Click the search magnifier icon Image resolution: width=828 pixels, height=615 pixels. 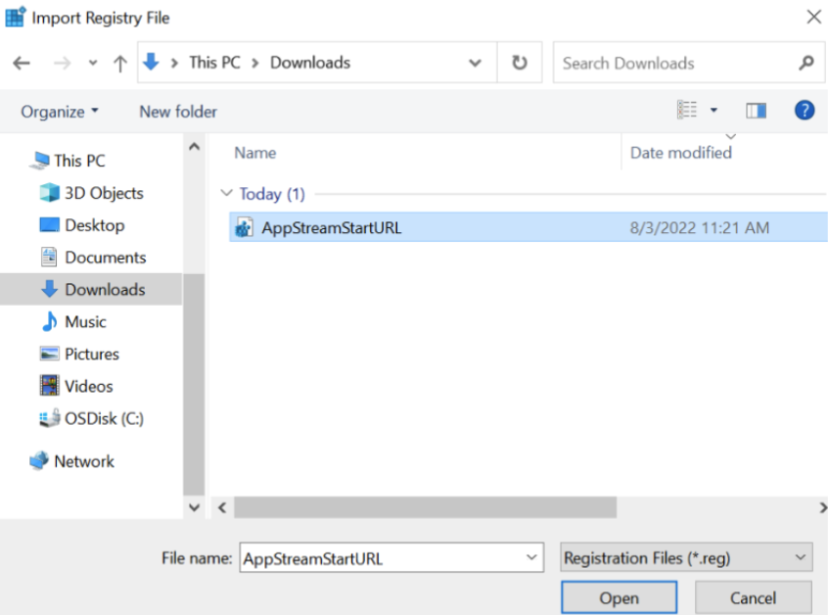click(x=806, y=63)
